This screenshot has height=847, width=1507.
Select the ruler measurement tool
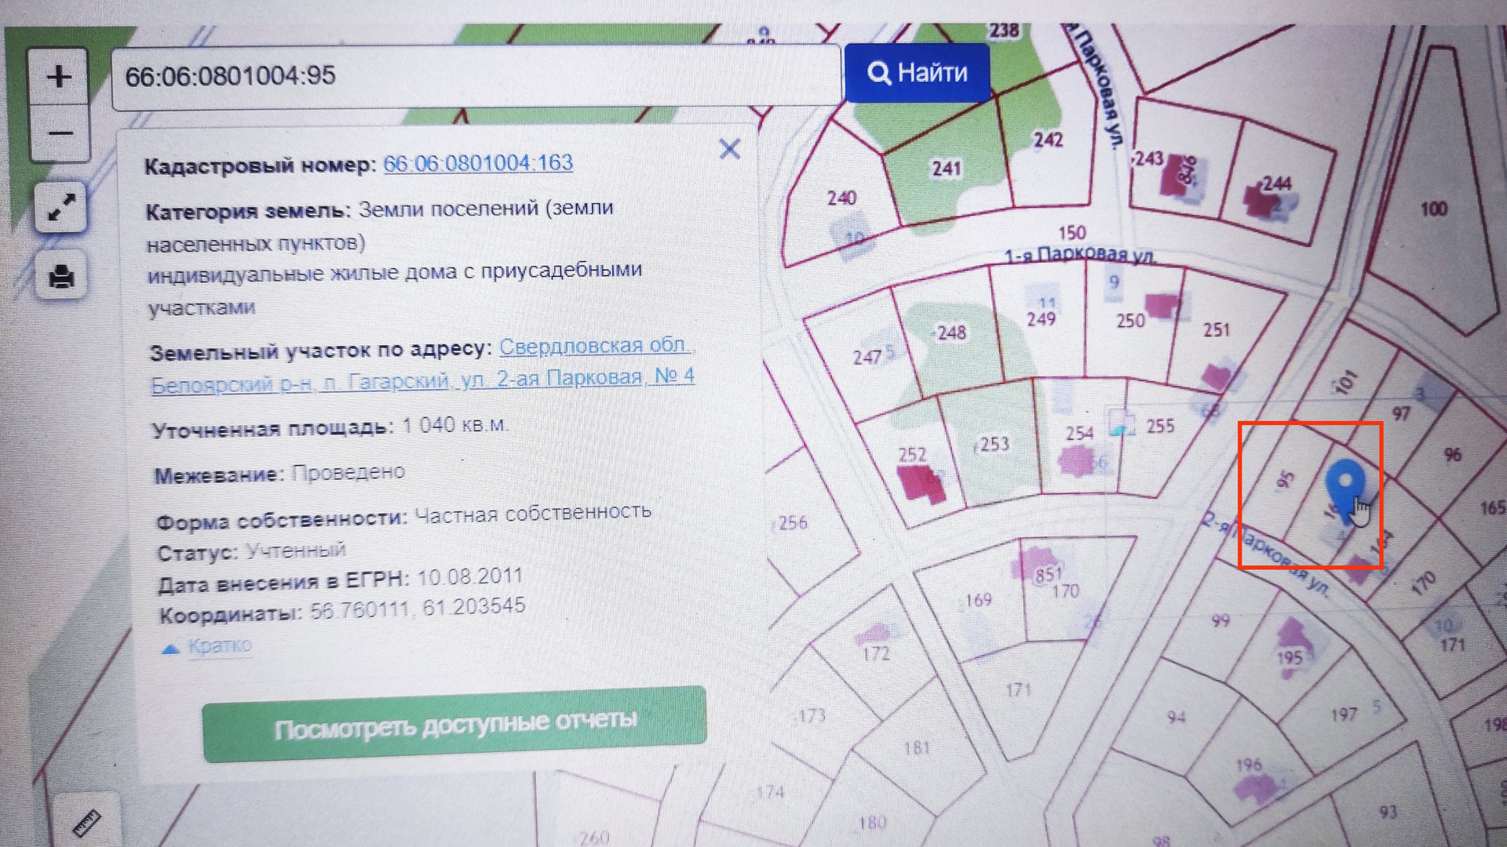pos(86,822)
